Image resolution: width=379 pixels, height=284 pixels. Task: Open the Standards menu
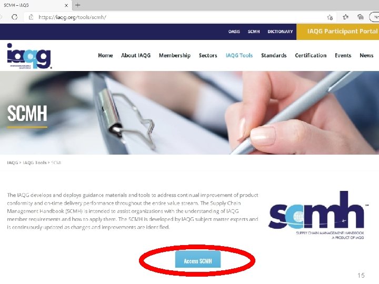pyautogui.click(x=274, y=56)
